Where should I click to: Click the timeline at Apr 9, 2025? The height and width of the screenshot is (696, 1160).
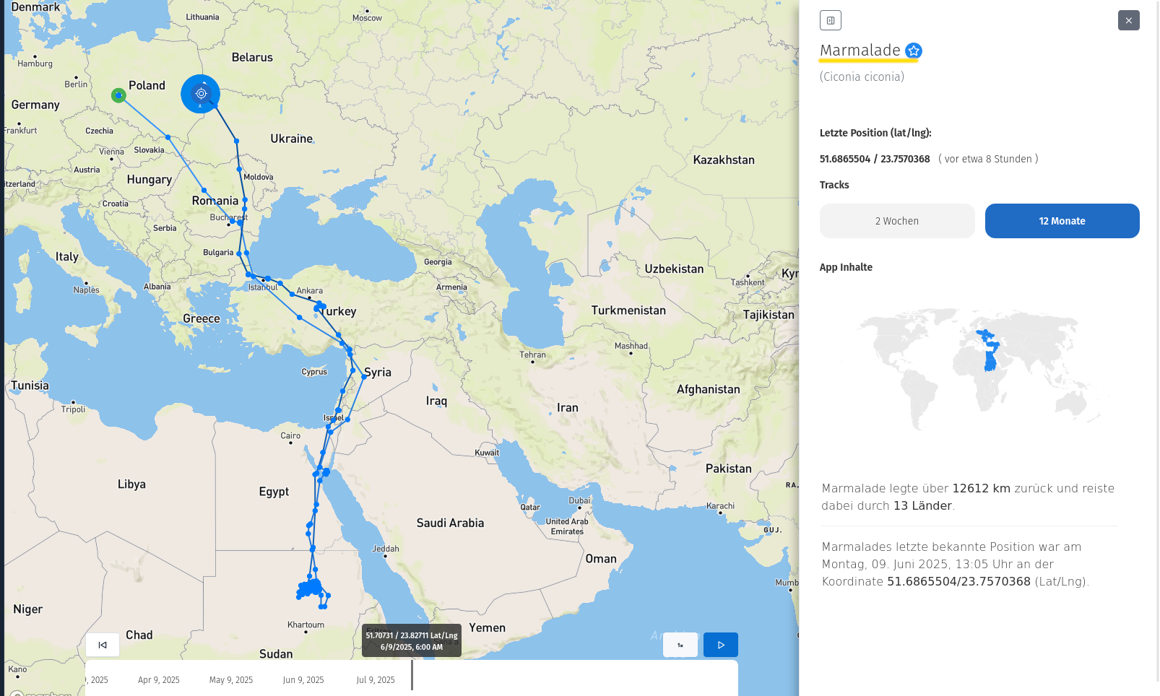(159, 680)
